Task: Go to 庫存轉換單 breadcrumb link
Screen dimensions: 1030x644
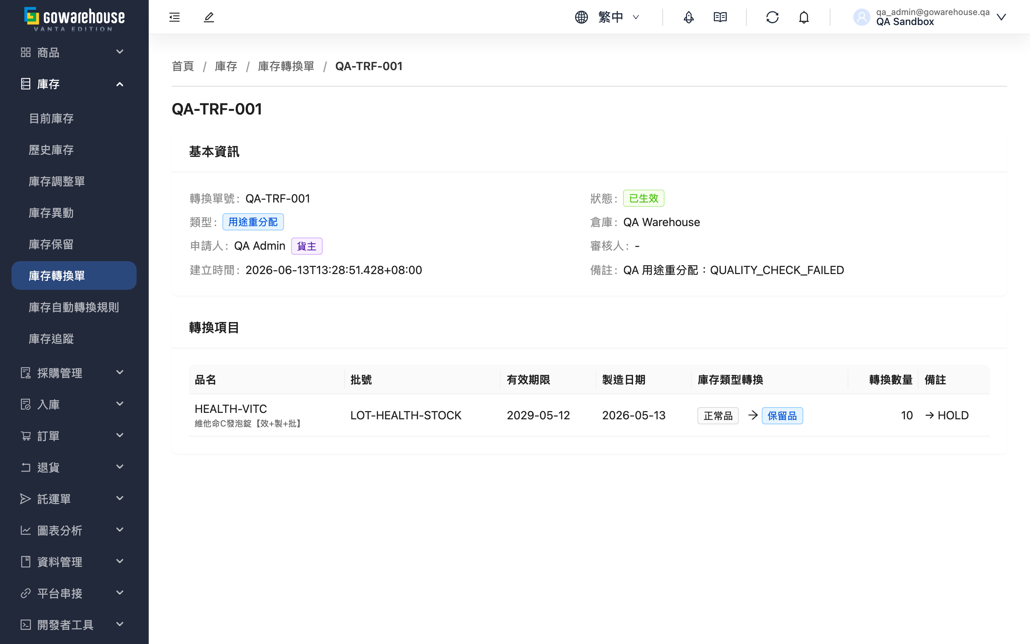Action: tap(286, 67)
